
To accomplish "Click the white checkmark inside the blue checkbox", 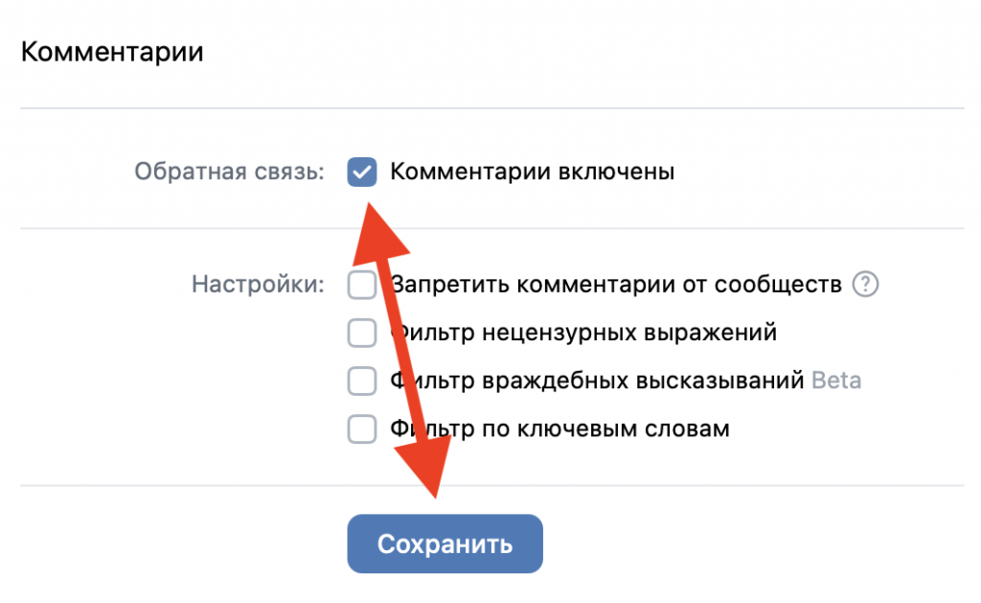I will (362, 173).
